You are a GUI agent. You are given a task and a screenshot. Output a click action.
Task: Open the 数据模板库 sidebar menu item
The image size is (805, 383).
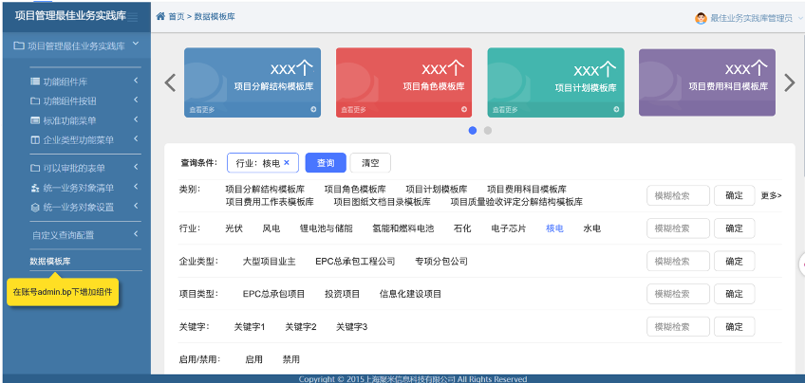50,261
